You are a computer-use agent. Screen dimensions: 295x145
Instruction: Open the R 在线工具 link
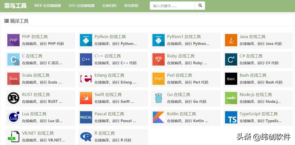pos(105,133)
